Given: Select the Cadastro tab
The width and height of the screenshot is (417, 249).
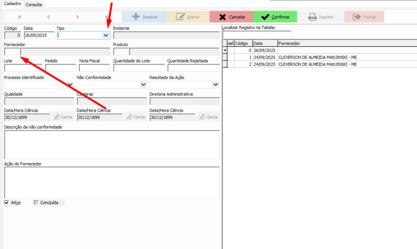Looking at the screenshot, I should click(12, 4).
